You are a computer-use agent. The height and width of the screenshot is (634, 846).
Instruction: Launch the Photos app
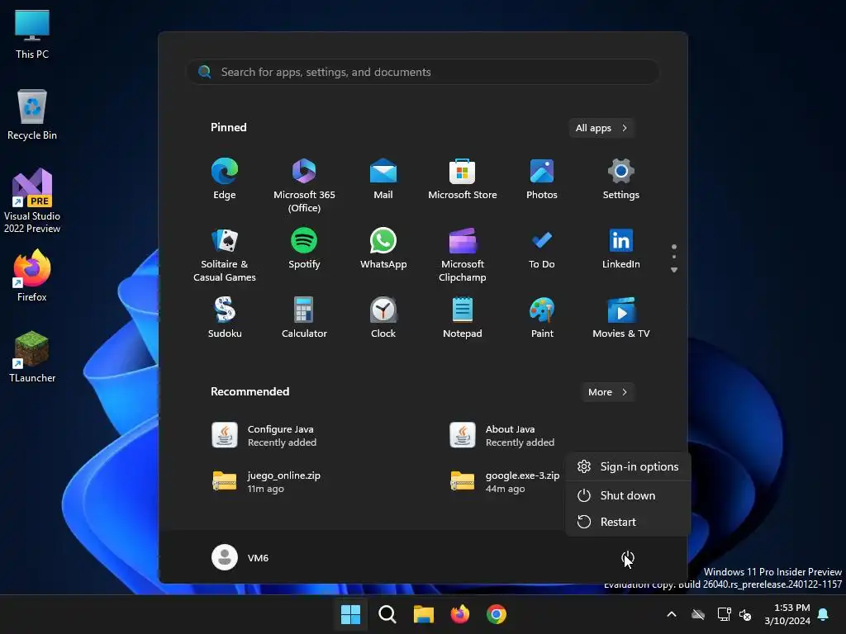542,179
